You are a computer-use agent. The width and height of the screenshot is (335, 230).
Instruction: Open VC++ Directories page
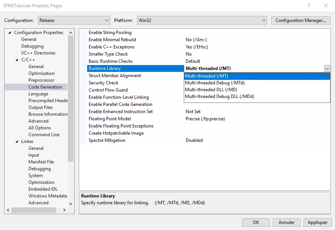(38, 53)
